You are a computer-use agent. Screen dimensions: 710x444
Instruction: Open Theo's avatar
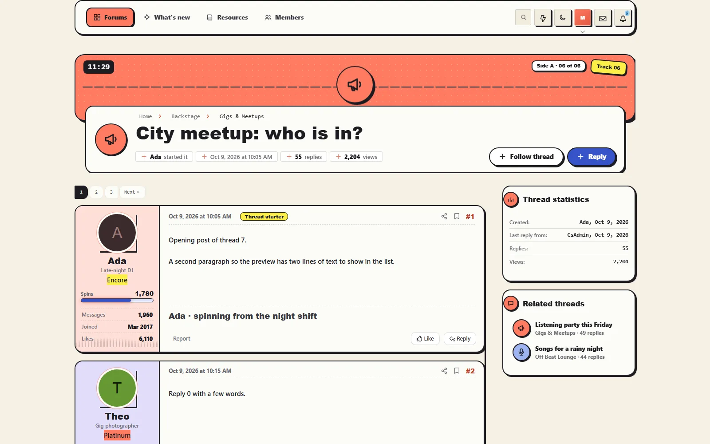point(117,388)
